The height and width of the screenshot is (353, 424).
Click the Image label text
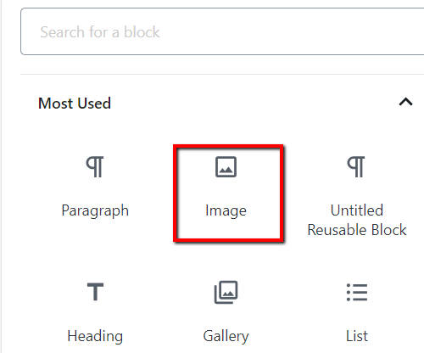[x=226, y=211]
